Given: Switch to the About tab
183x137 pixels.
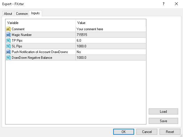Looking at the screenshot, I should (8, 14).
